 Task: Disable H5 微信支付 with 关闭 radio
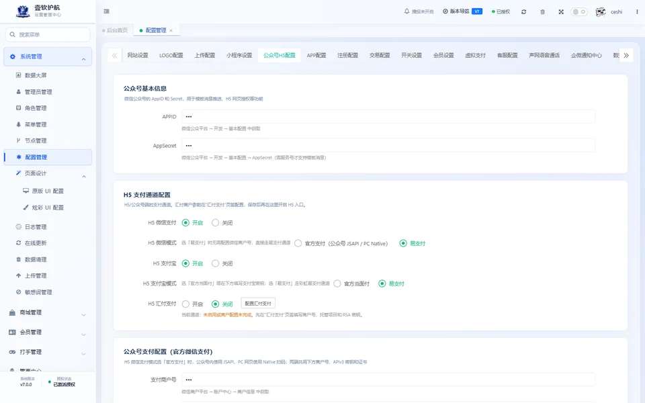215,223
